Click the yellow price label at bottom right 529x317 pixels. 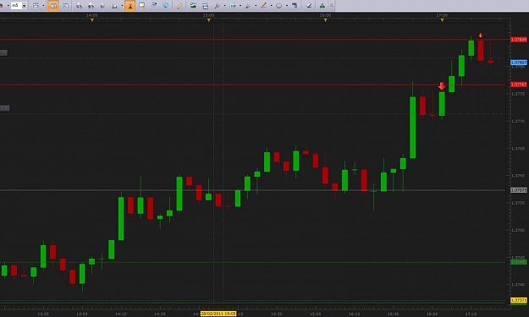(x=519, y=300)
